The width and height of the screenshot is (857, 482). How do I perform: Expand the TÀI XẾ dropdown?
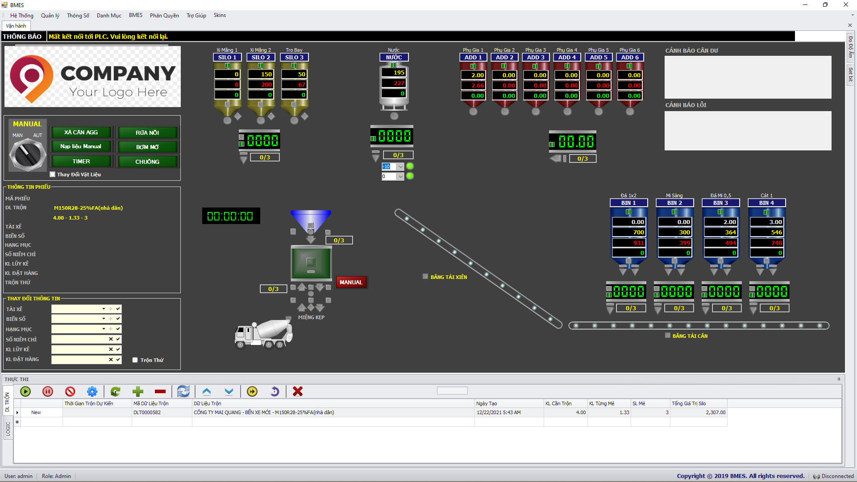[104, 309]
